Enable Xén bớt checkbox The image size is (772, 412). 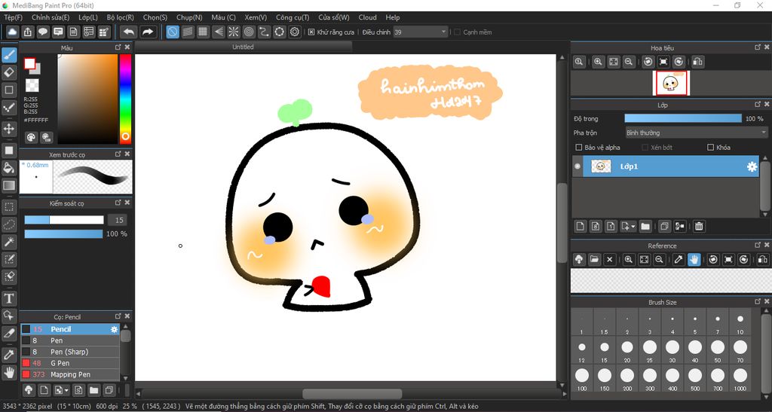point(645,147)
